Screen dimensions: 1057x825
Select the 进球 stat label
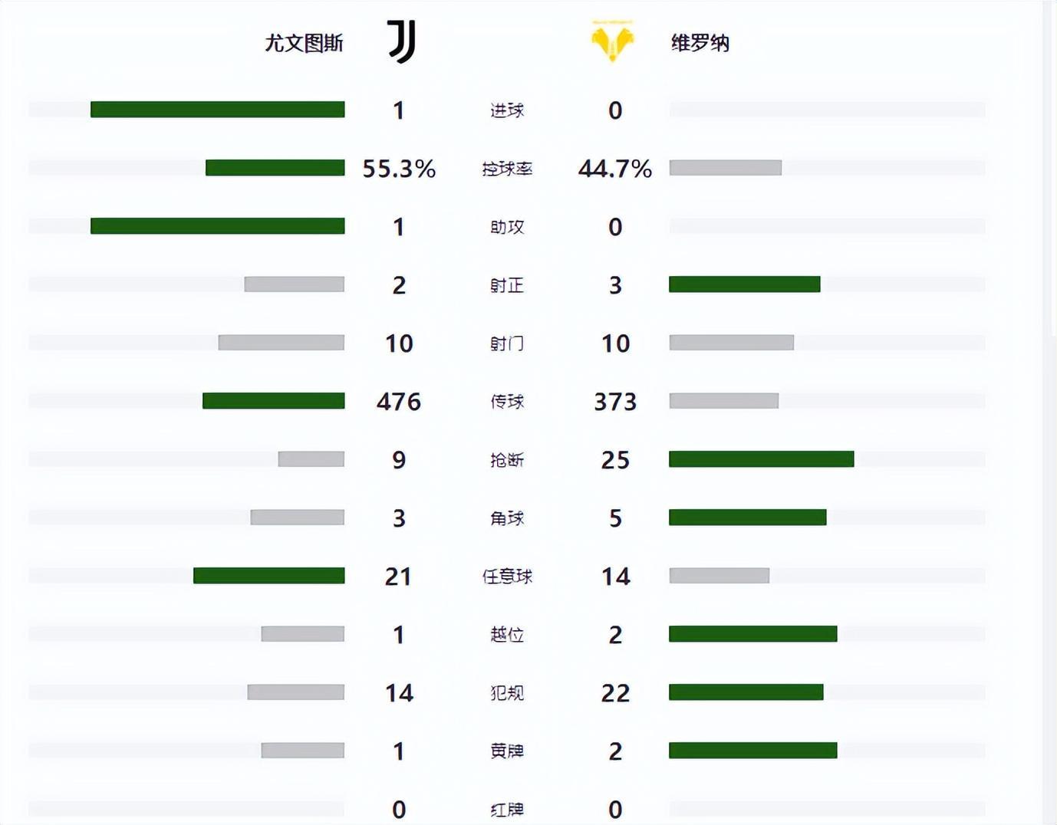[x=507, y=110]
